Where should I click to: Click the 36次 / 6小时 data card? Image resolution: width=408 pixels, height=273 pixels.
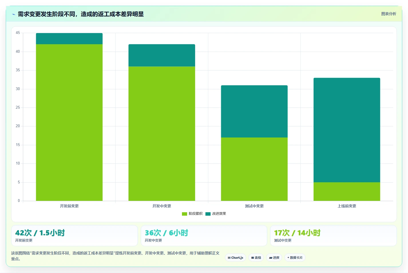(x=204, y=236)
